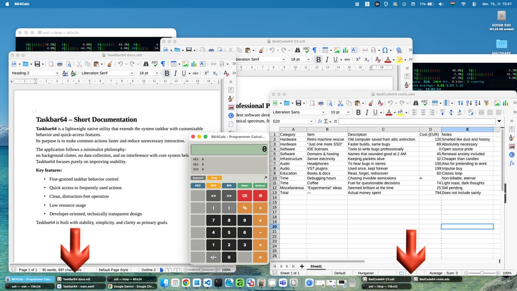Click Clone Formatting paintbrush in costs spreadsheet
517x291 pixels.
tap(370, 103)
